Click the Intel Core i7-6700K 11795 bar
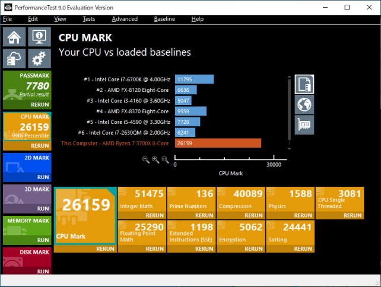 coord(194,79)
